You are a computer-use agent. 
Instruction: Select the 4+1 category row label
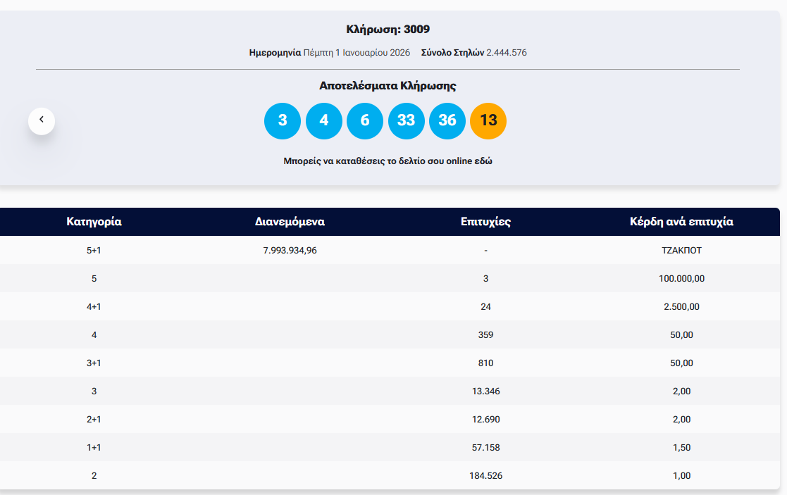pos(94,306)
